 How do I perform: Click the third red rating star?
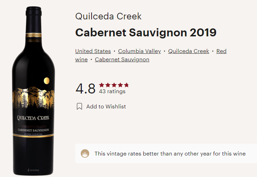(114, 85)
